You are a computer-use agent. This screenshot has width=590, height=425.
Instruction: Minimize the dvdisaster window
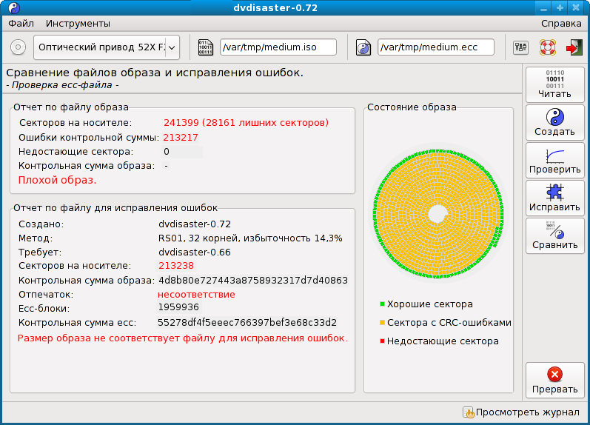tap(543, 7)
